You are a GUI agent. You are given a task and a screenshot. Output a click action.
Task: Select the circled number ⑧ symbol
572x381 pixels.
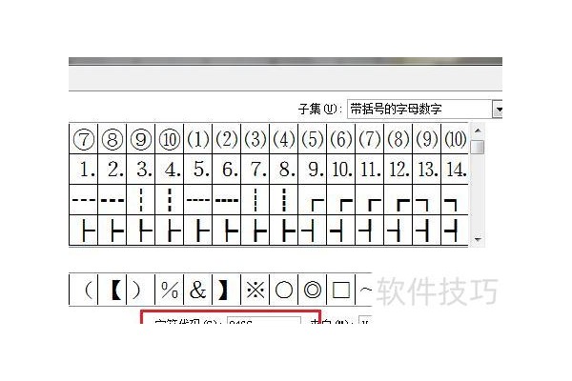click(112, 139)
